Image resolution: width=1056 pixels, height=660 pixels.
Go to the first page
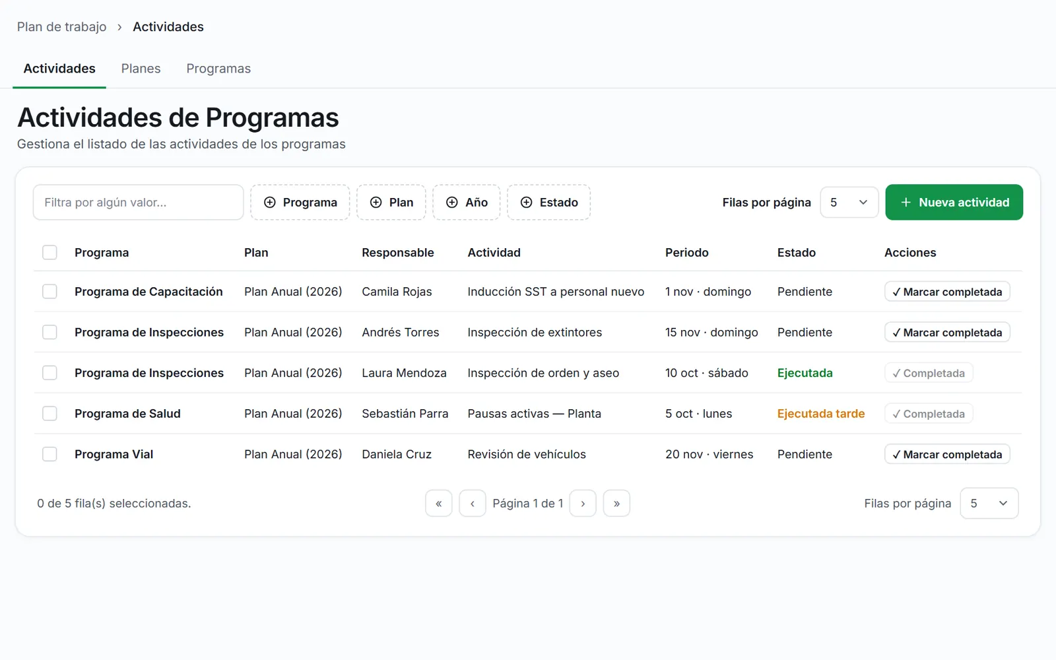439,503
